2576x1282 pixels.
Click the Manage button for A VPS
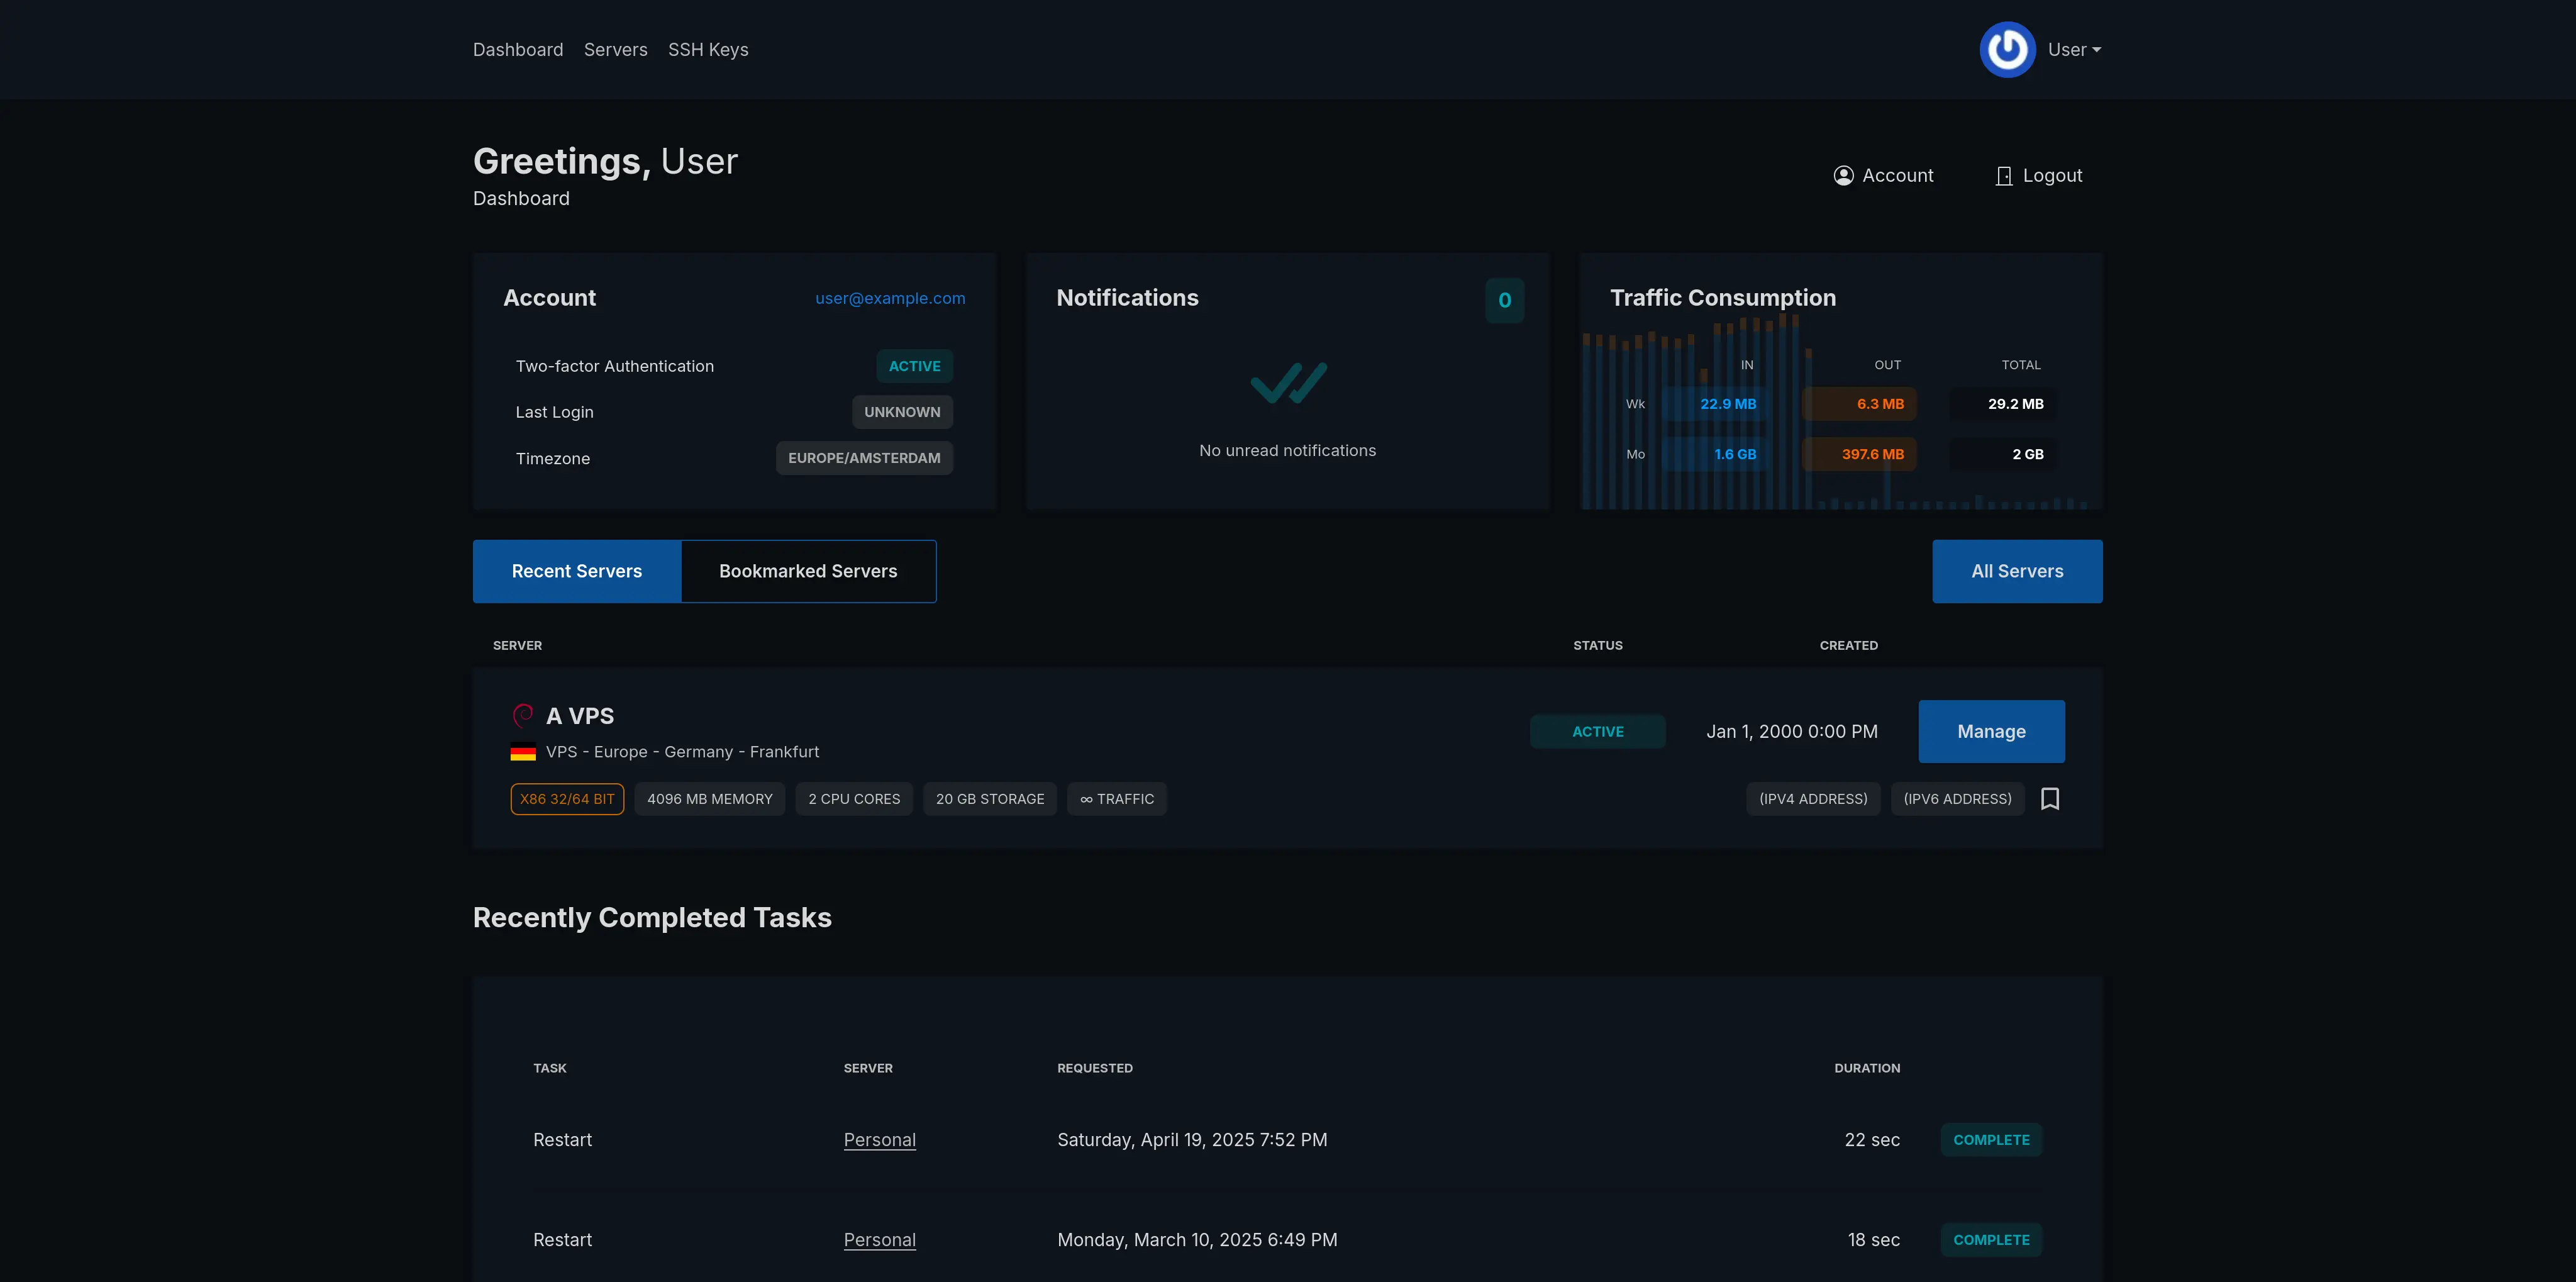click(1991, 731)
